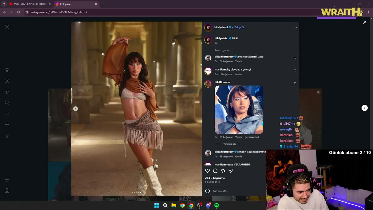
Task: Follow hilalyelekci via Takip Et
Action: (x=239, y=27)
